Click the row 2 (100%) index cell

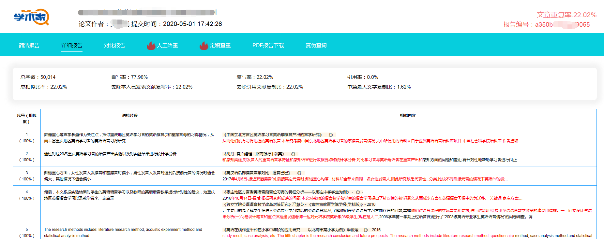27,157
